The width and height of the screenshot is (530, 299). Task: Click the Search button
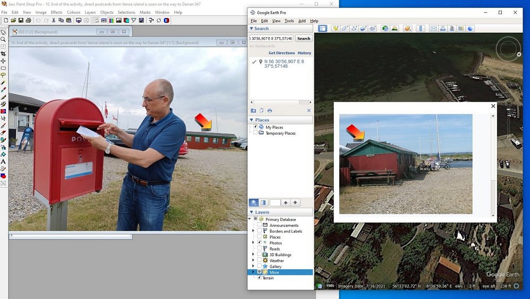click(x=304, y=39)
